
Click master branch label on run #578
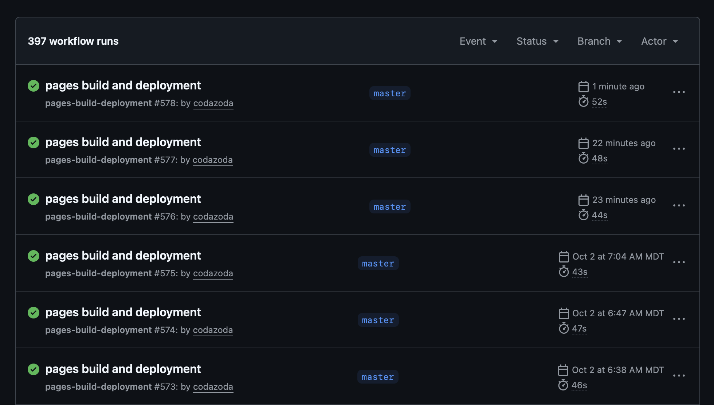(x=389, y=93)
